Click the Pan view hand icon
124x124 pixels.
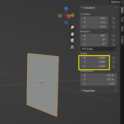pos(72,34)
